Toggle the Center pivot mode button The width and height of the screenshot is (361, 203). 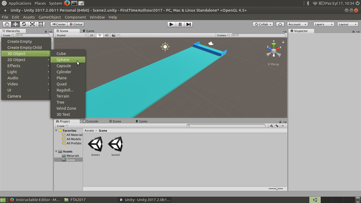(59, 24)
